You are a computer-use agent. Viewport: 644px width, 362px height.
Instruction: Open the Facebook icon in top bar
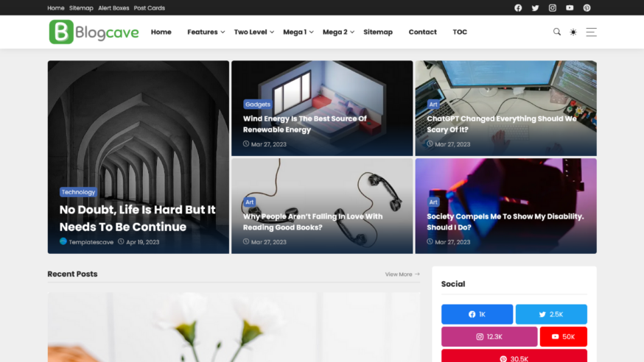[518, 8]
